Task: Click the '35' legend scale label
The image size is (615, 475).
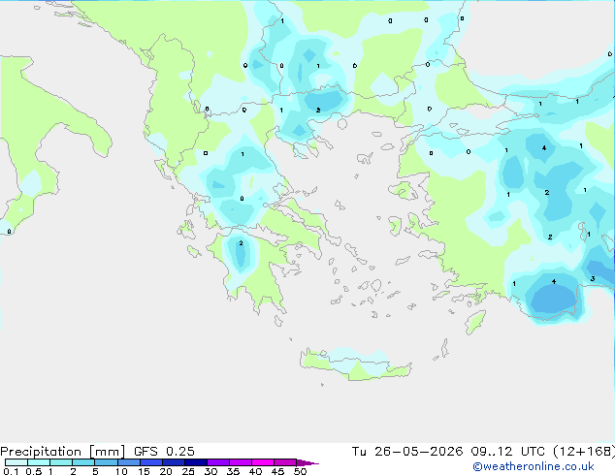Action: click(233, 471)
